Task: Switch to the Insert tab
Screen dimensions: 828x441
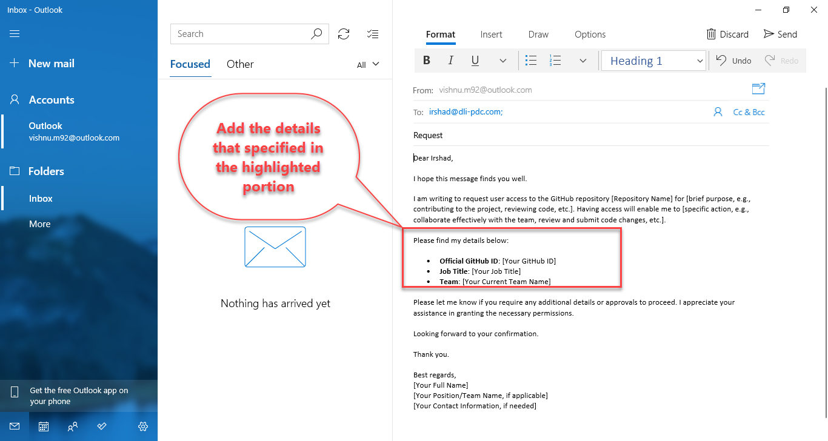Action: (x=491, y=34)
